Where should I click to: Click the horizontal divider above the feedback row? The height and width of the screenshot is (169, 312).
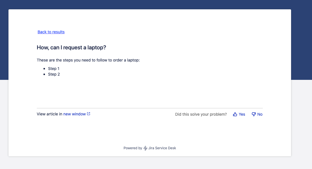(x=149, y=108)
